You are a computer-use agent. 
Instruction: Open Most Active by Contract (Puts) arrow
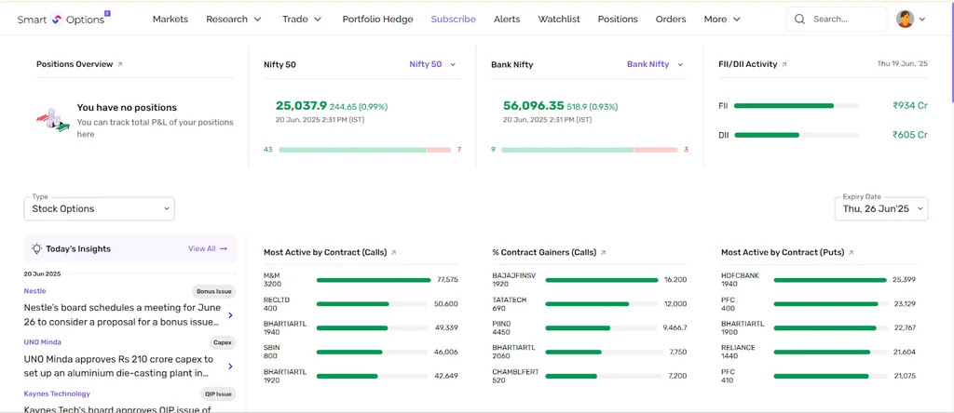(851, 252)
